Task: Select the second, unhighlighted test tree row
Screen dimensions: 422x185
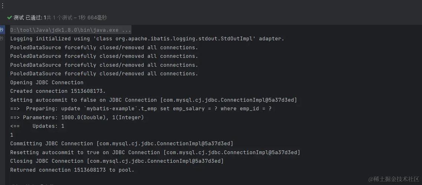Action: tap(2, 38)
